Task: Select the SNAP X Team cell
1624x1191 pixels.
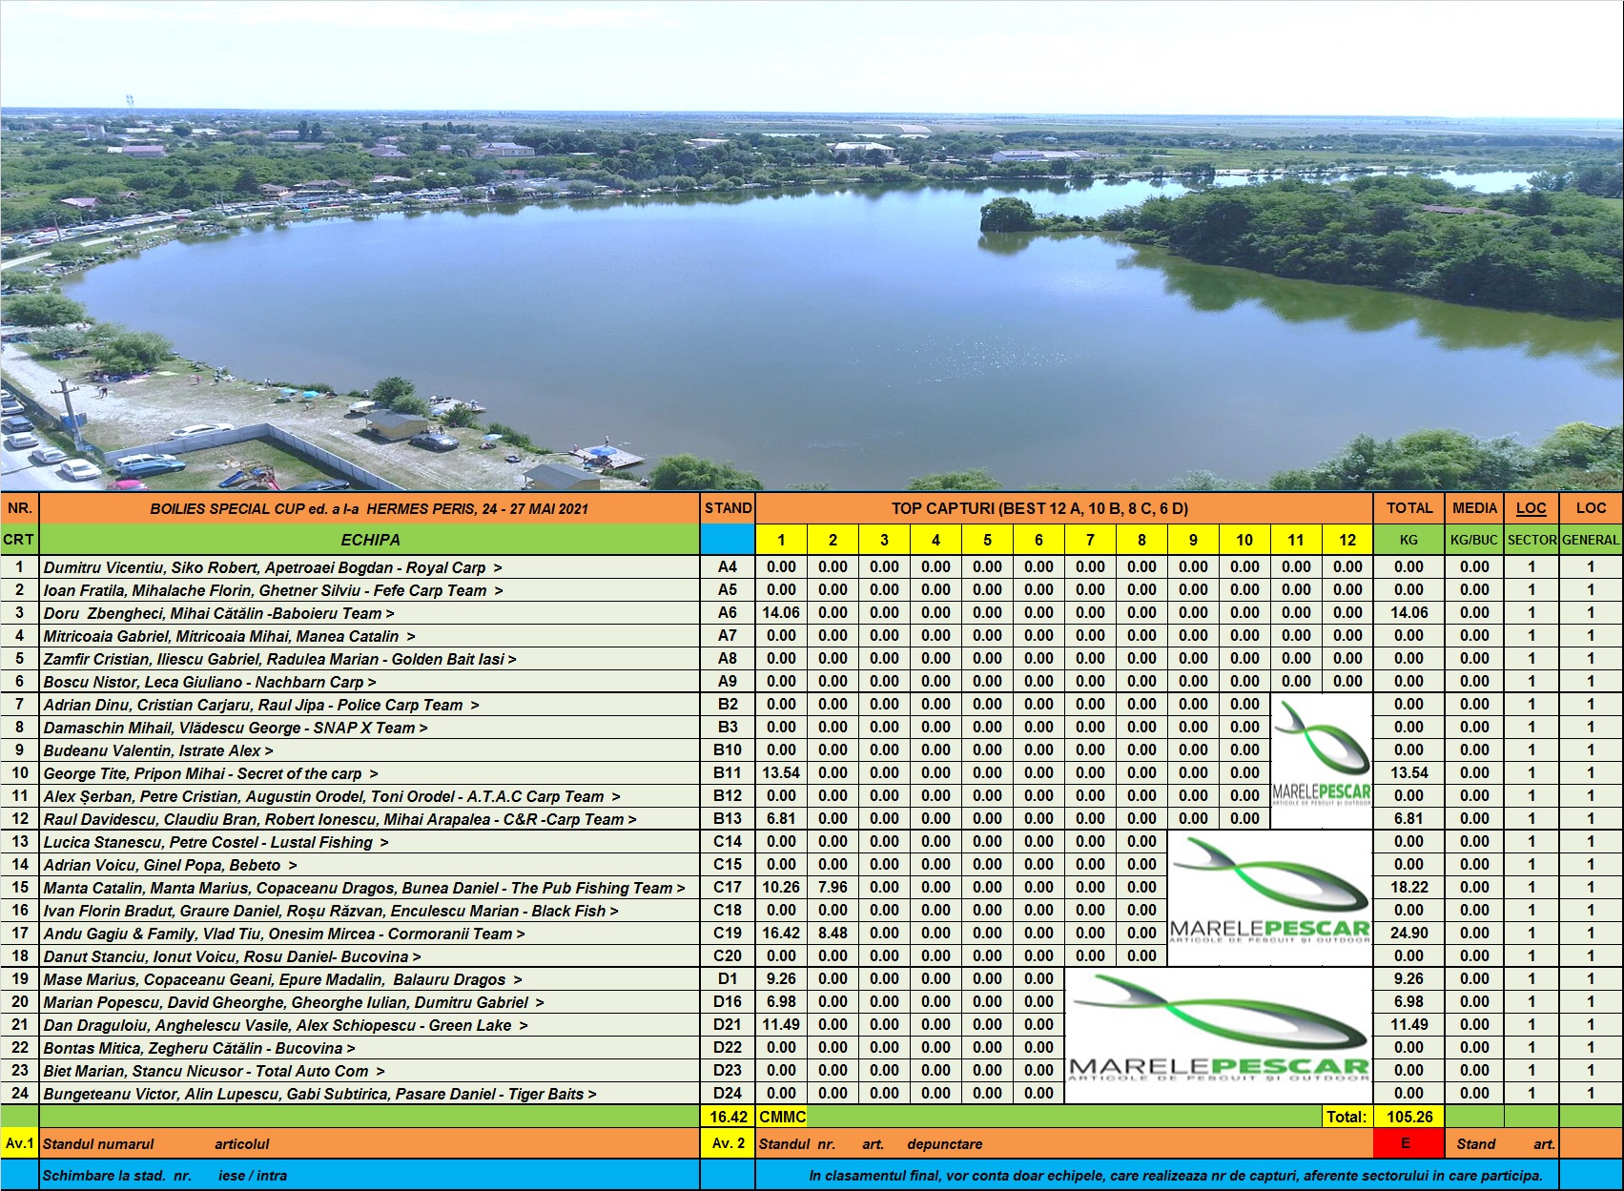Action: pyautogui.click(x=370, y=728)
